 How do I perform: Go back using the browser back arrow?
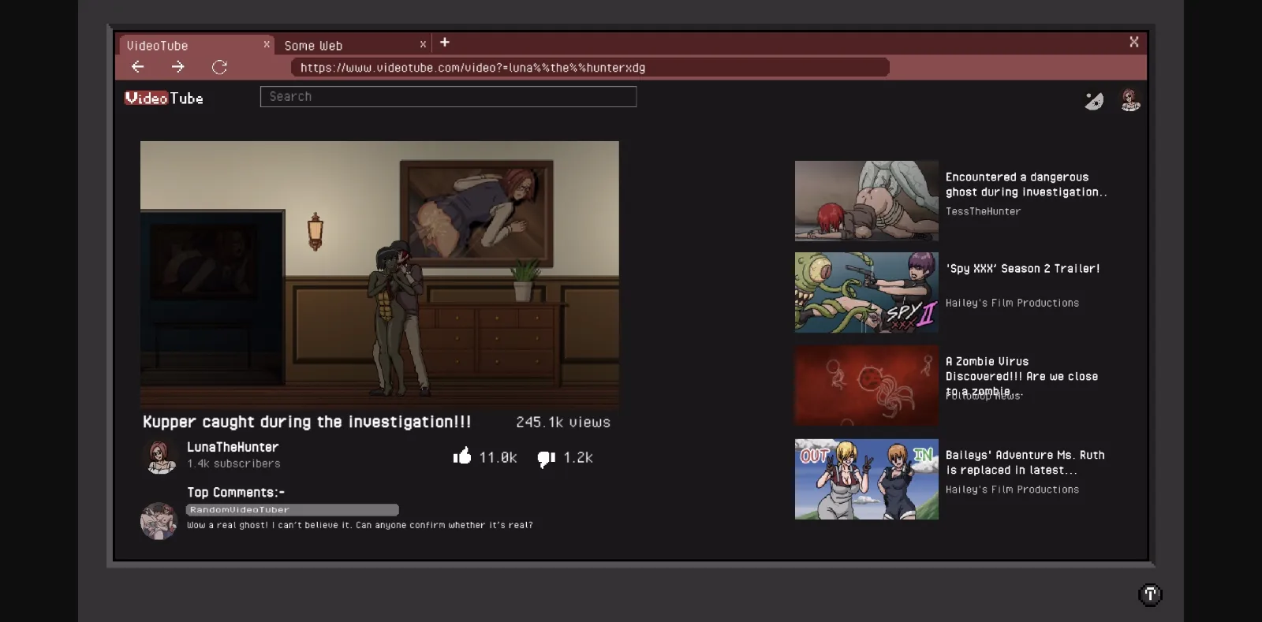point(138,67)
